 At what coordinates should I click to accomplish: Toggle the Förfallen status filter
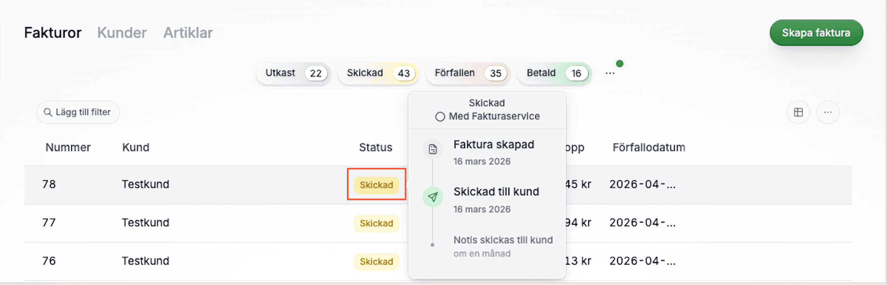tap(468, 73)
